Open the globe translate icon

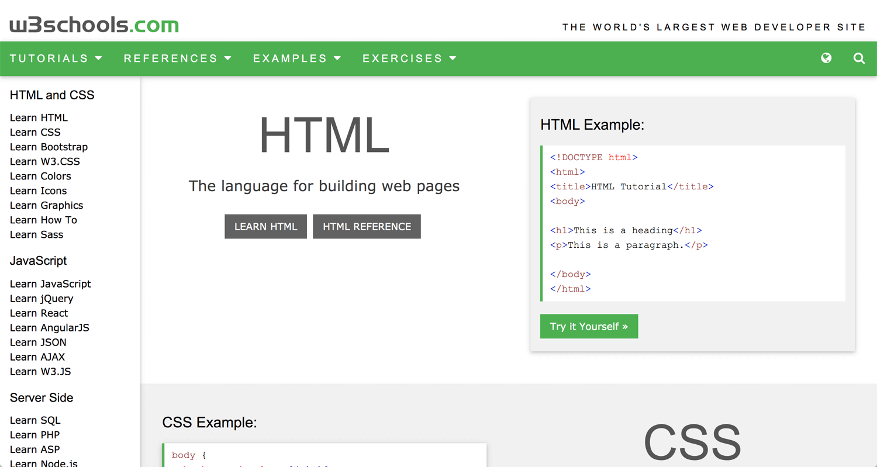pos(826,58)
